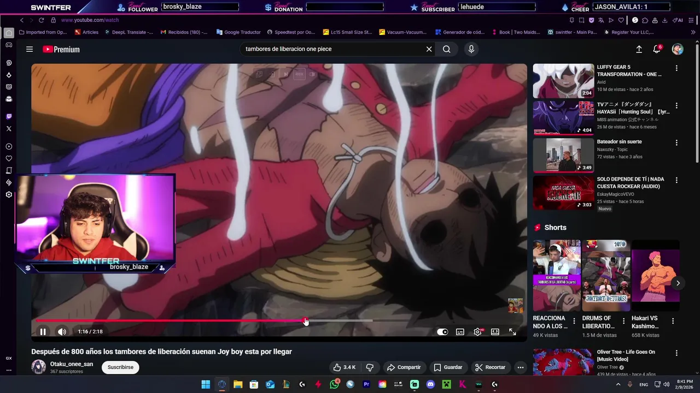Screen dimensions: 700x393
Task: Open the Windows Start button
Action: (206, 384)
